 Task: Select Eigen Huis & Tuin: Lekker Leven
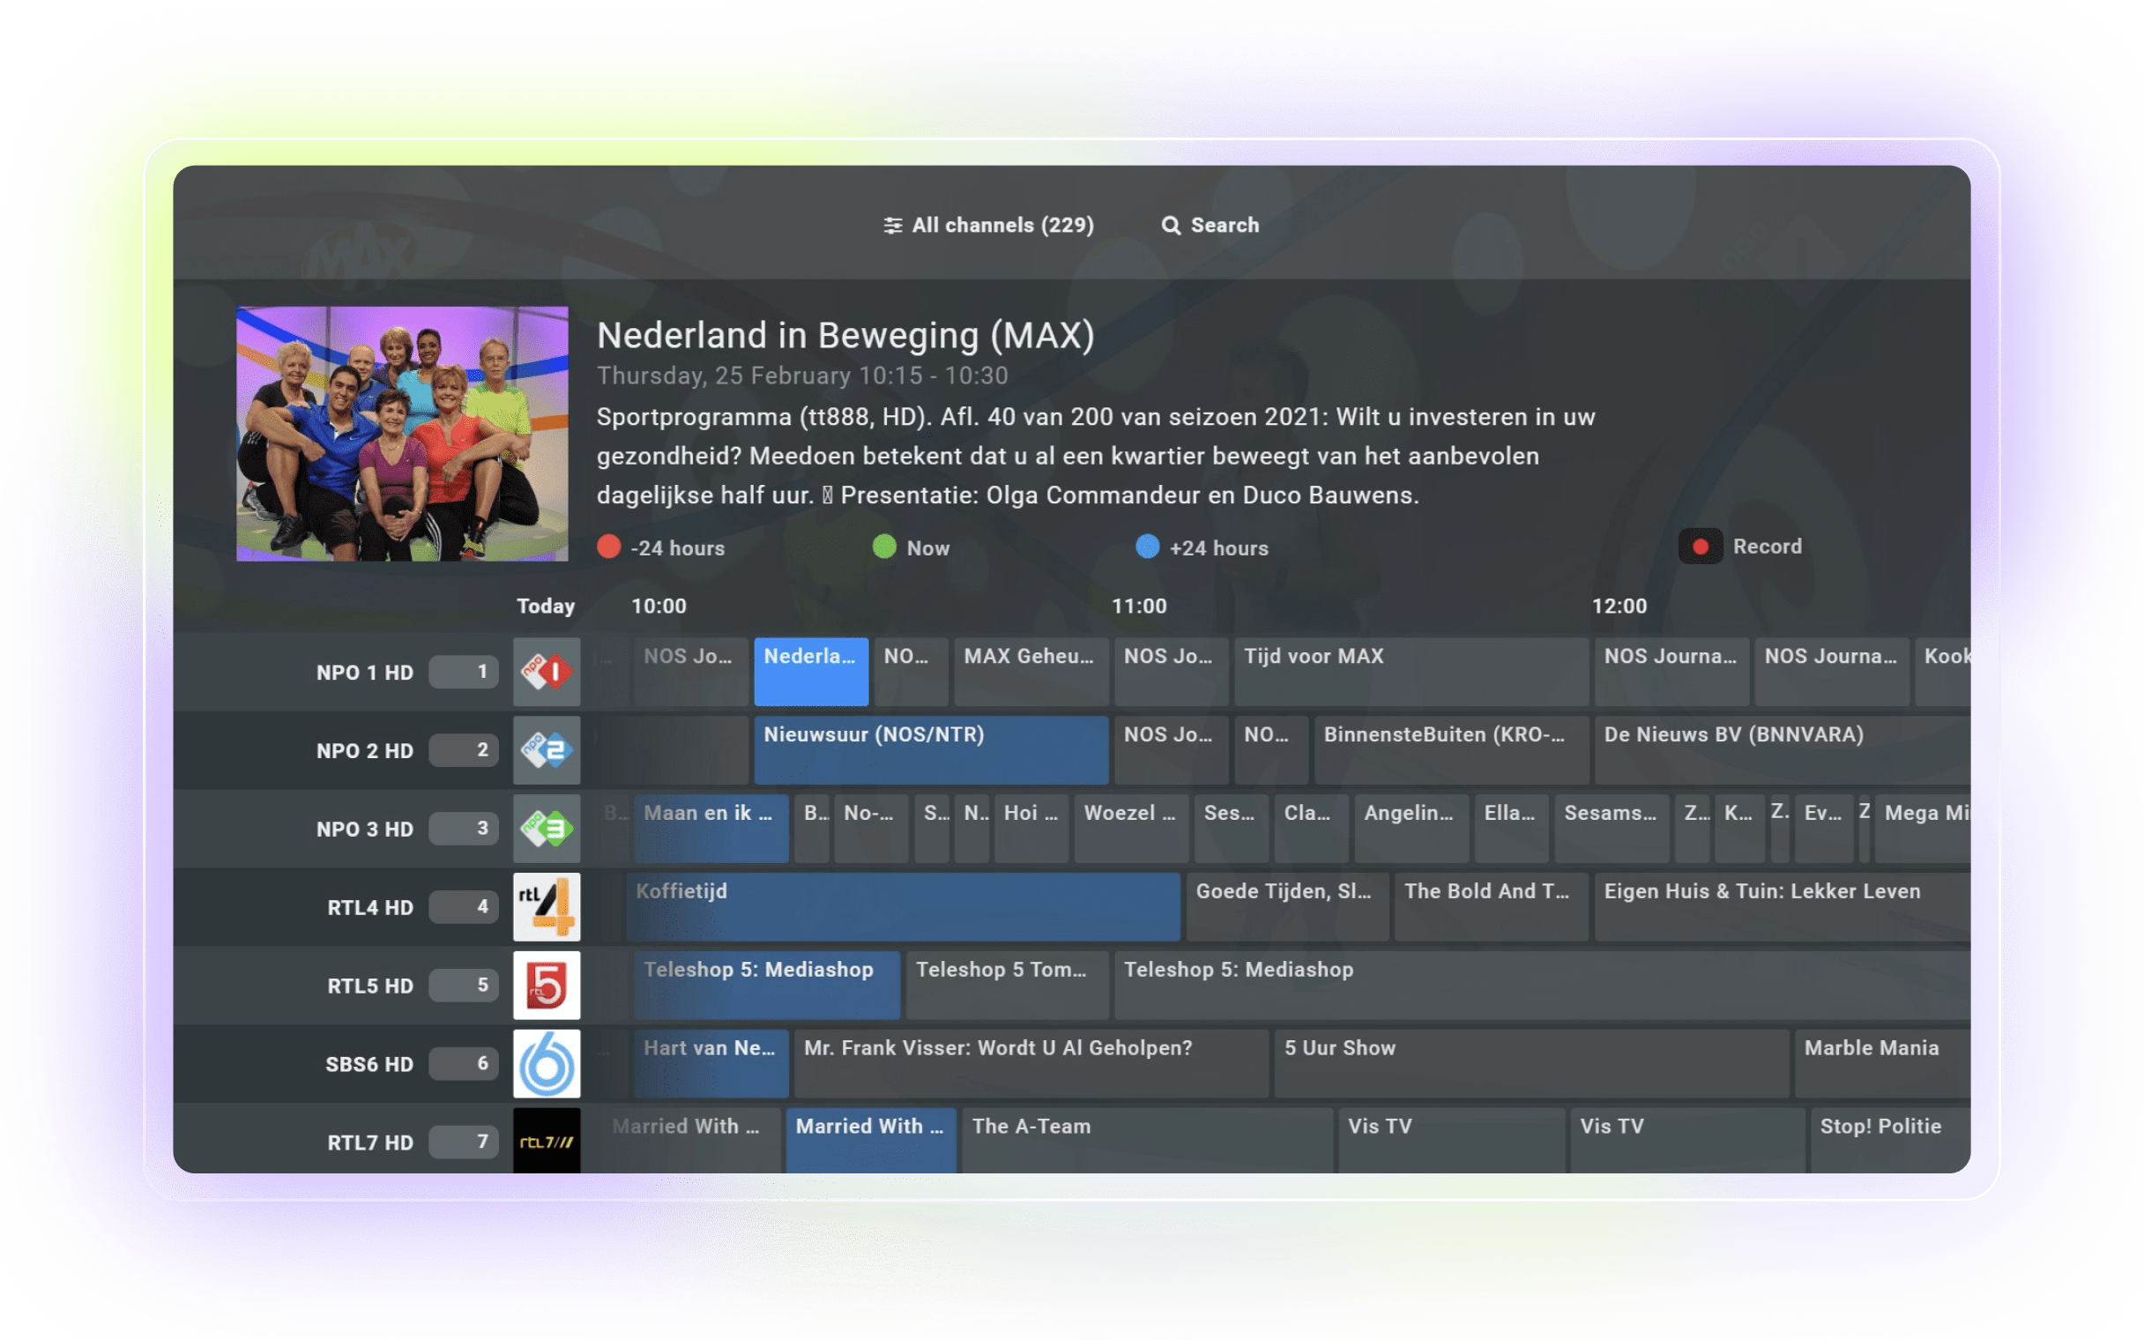1783,906
